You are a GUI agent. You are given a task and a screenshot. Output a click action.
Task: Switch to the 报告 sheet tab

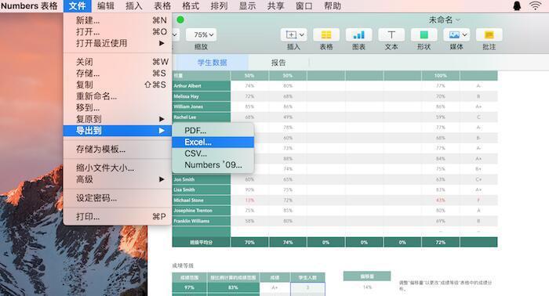(278, 63)
